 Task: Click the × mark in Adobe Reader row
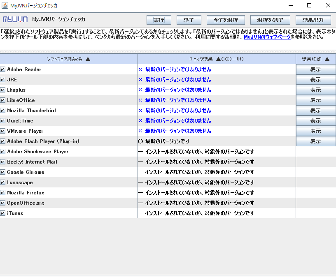140,69
